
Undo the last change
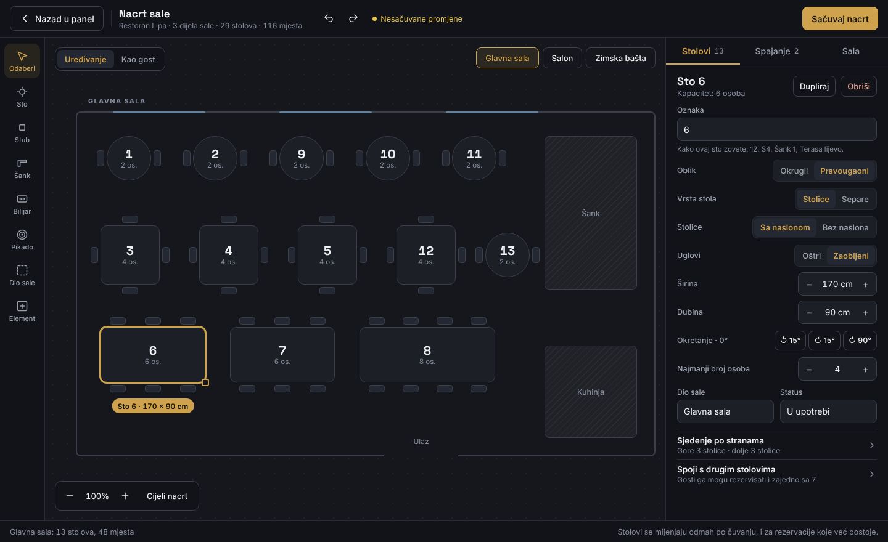(329, 18)
